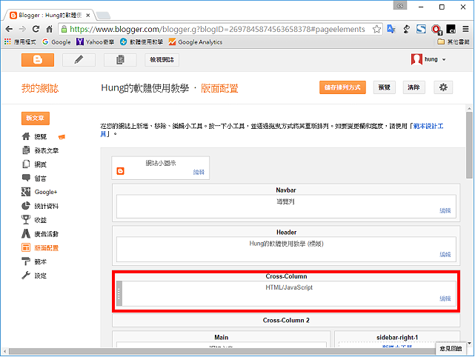This screenshot has height=357, width=475.
Task: Click the trophy icon beside 收益
Action: (26, 219)
